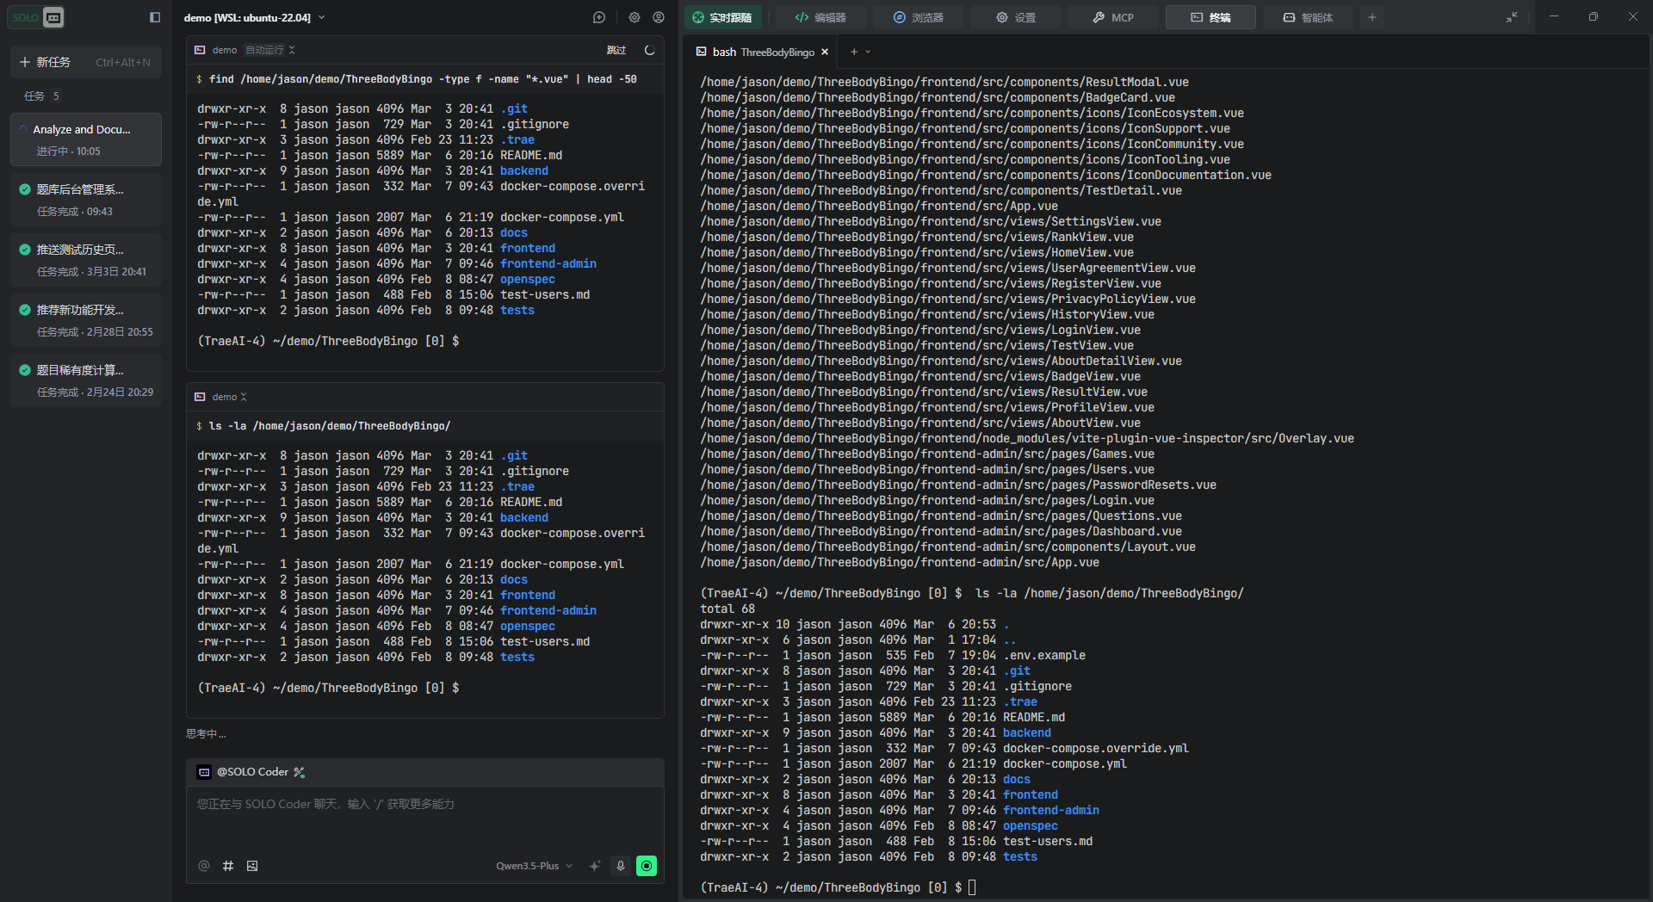Start a new chat via top icon
Image resolution: width=1653 pixels, height=902 pixels.
[x=599, y=17]
